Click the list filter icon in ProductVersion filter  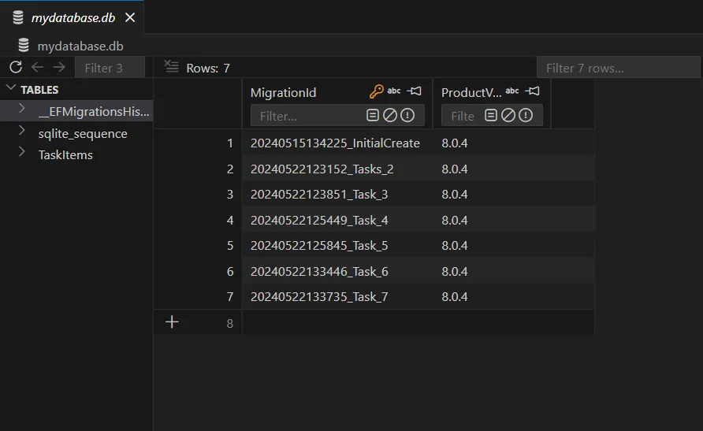(491, 115)
